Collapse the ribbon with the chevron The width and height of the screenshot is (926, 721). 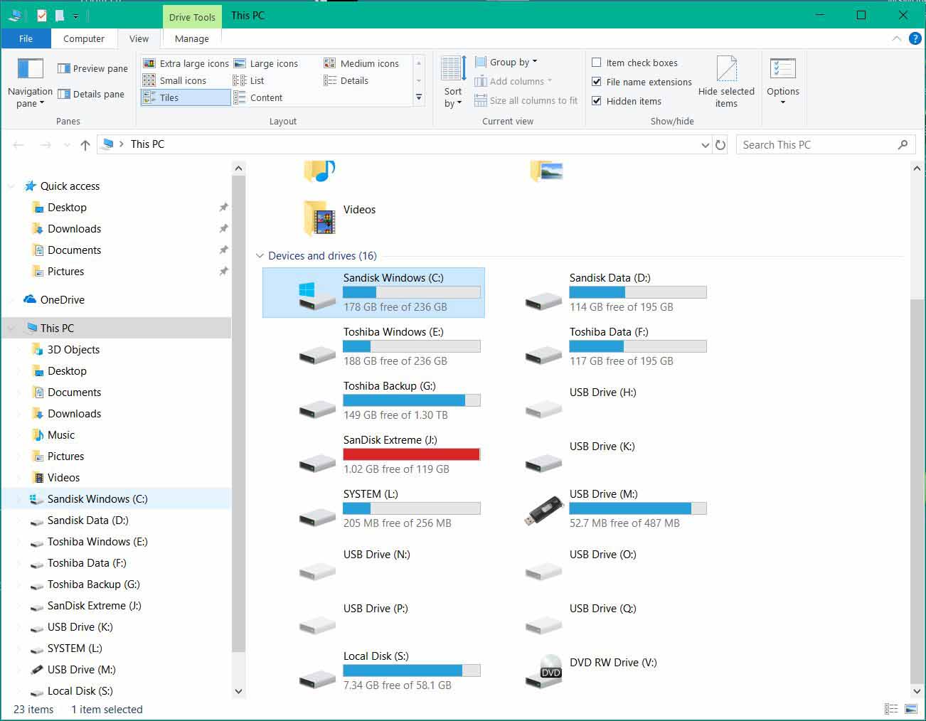(x=896, y=38)
